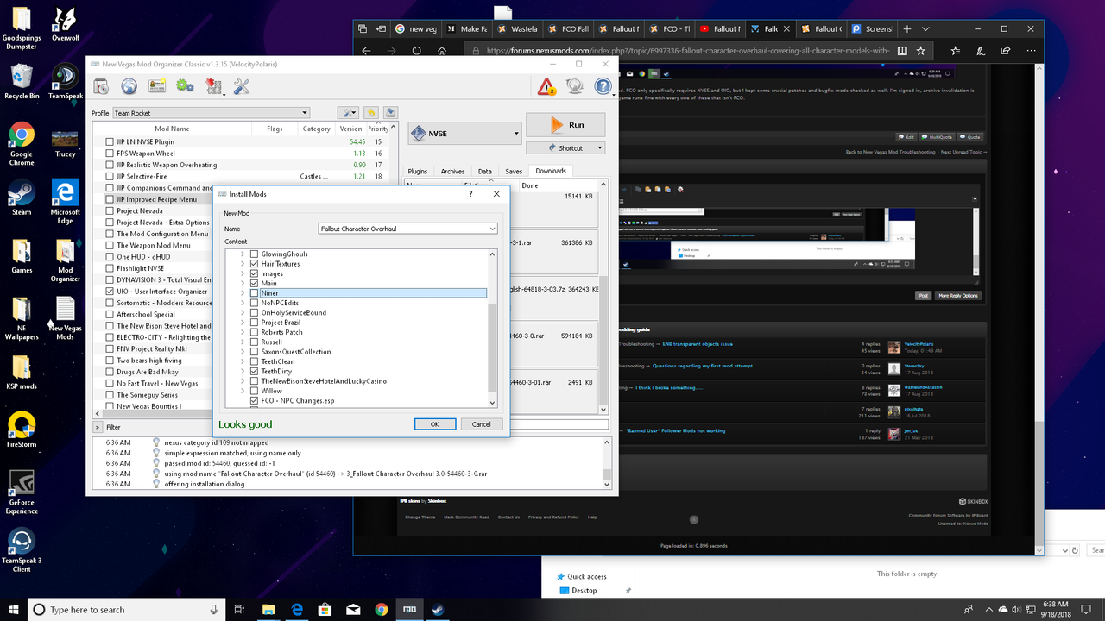Open the Nexus globe icon in Mod Organizer
Screen dimensions: 1105x621
pos(129,86)
